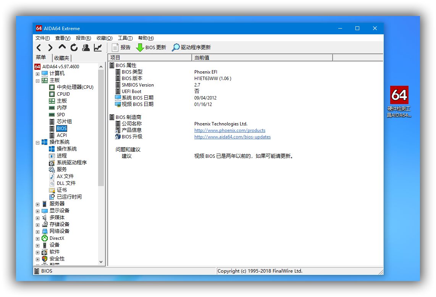This screenshot has height=297, width=436.
Task: Click the BIOS 更新 green arrow button
Action: (151, 47)
